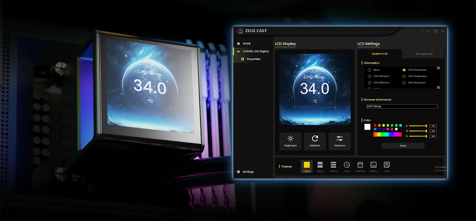The height and width of the screenshot is (221, 476).
Task: Switch to the System Info tab
Action: coord(380,54)
